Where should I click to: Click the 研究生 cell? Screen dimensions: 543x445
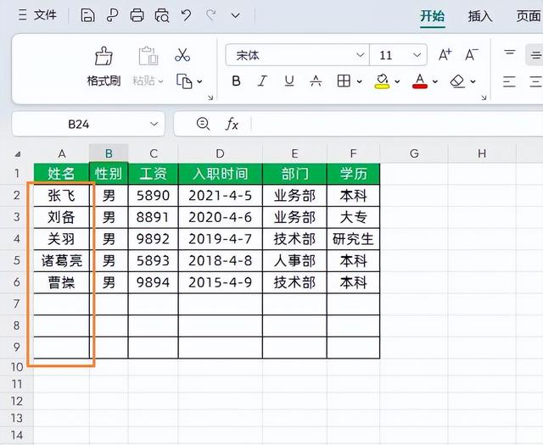353,239
